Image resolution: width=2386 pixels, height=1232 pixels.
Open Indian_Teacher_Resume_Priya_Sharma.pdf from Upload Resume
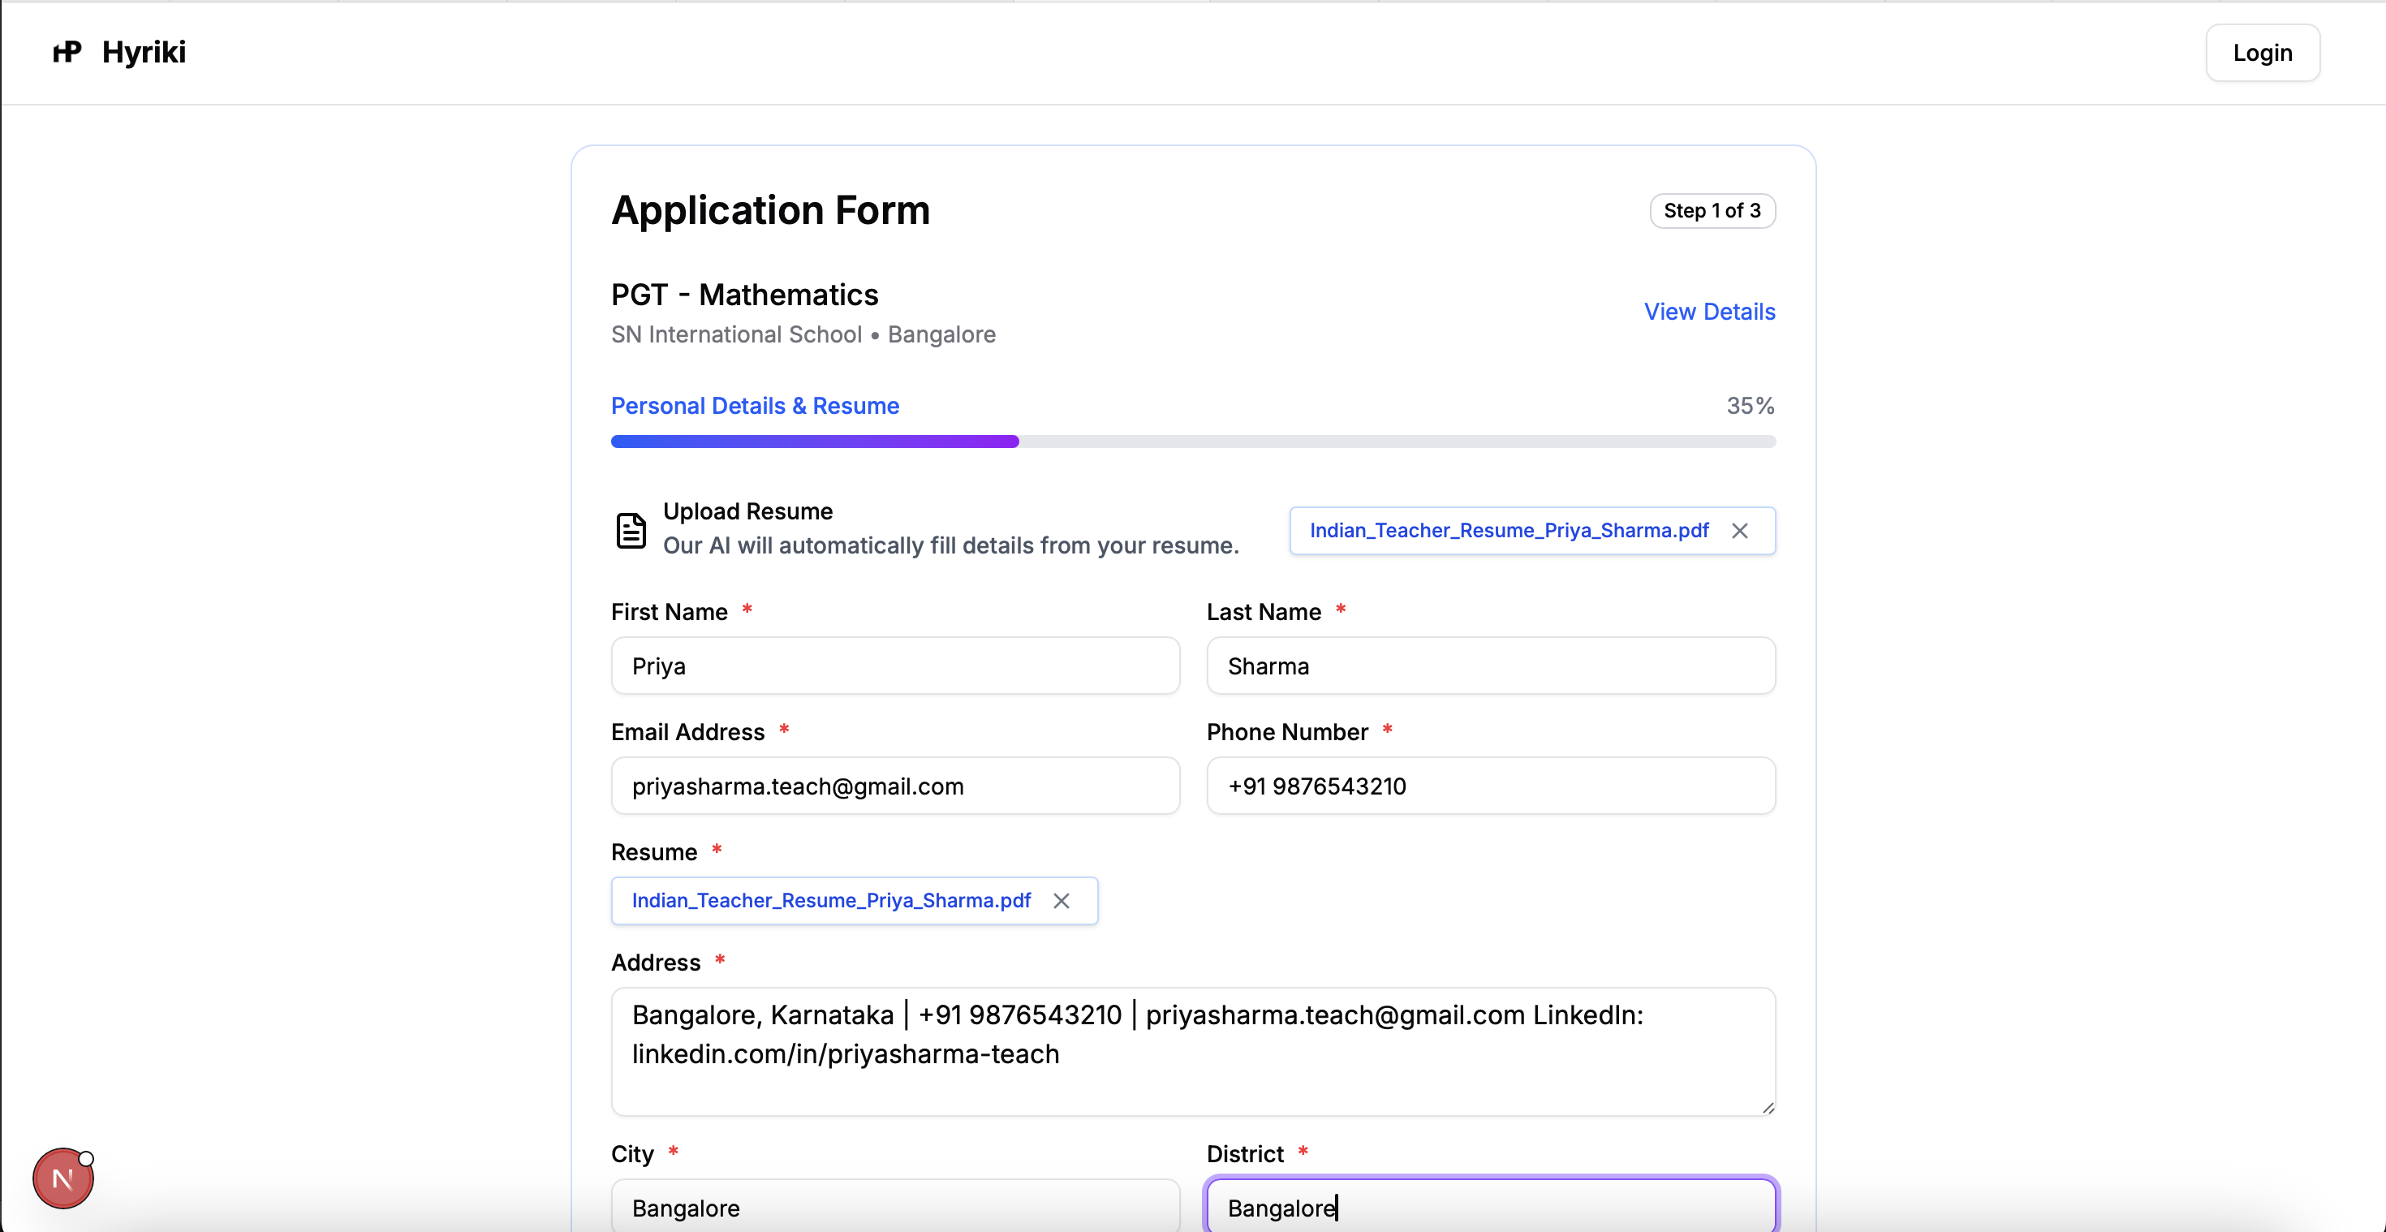click(1508, 530)
